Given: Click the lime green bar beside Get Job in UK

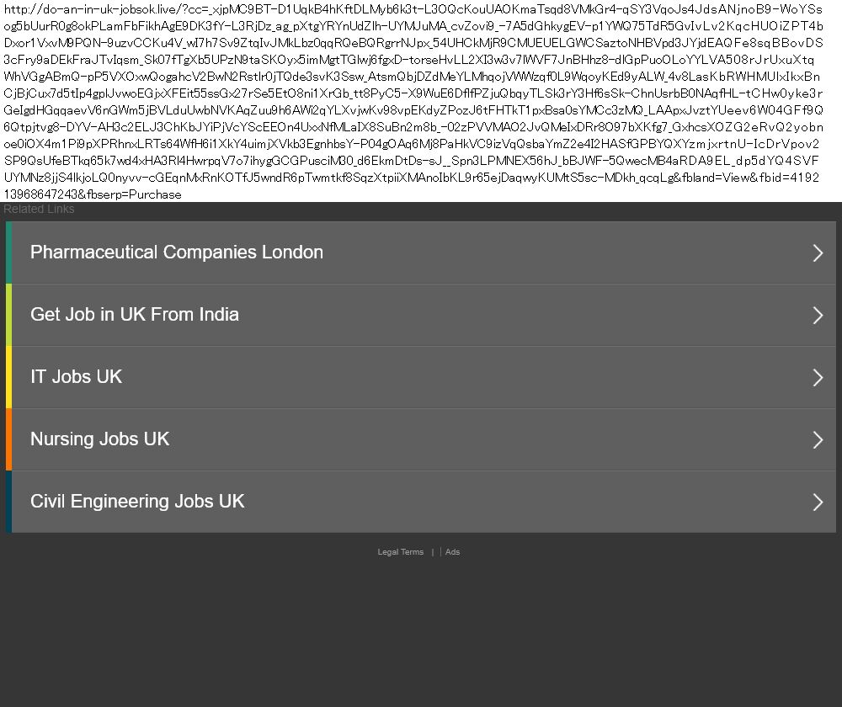Looking at the screenshot, I should pos(8,315).
